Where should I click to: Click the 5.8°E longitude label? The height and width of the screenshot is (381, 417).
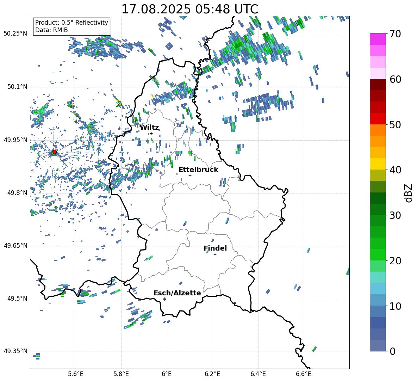pos(121,374)
